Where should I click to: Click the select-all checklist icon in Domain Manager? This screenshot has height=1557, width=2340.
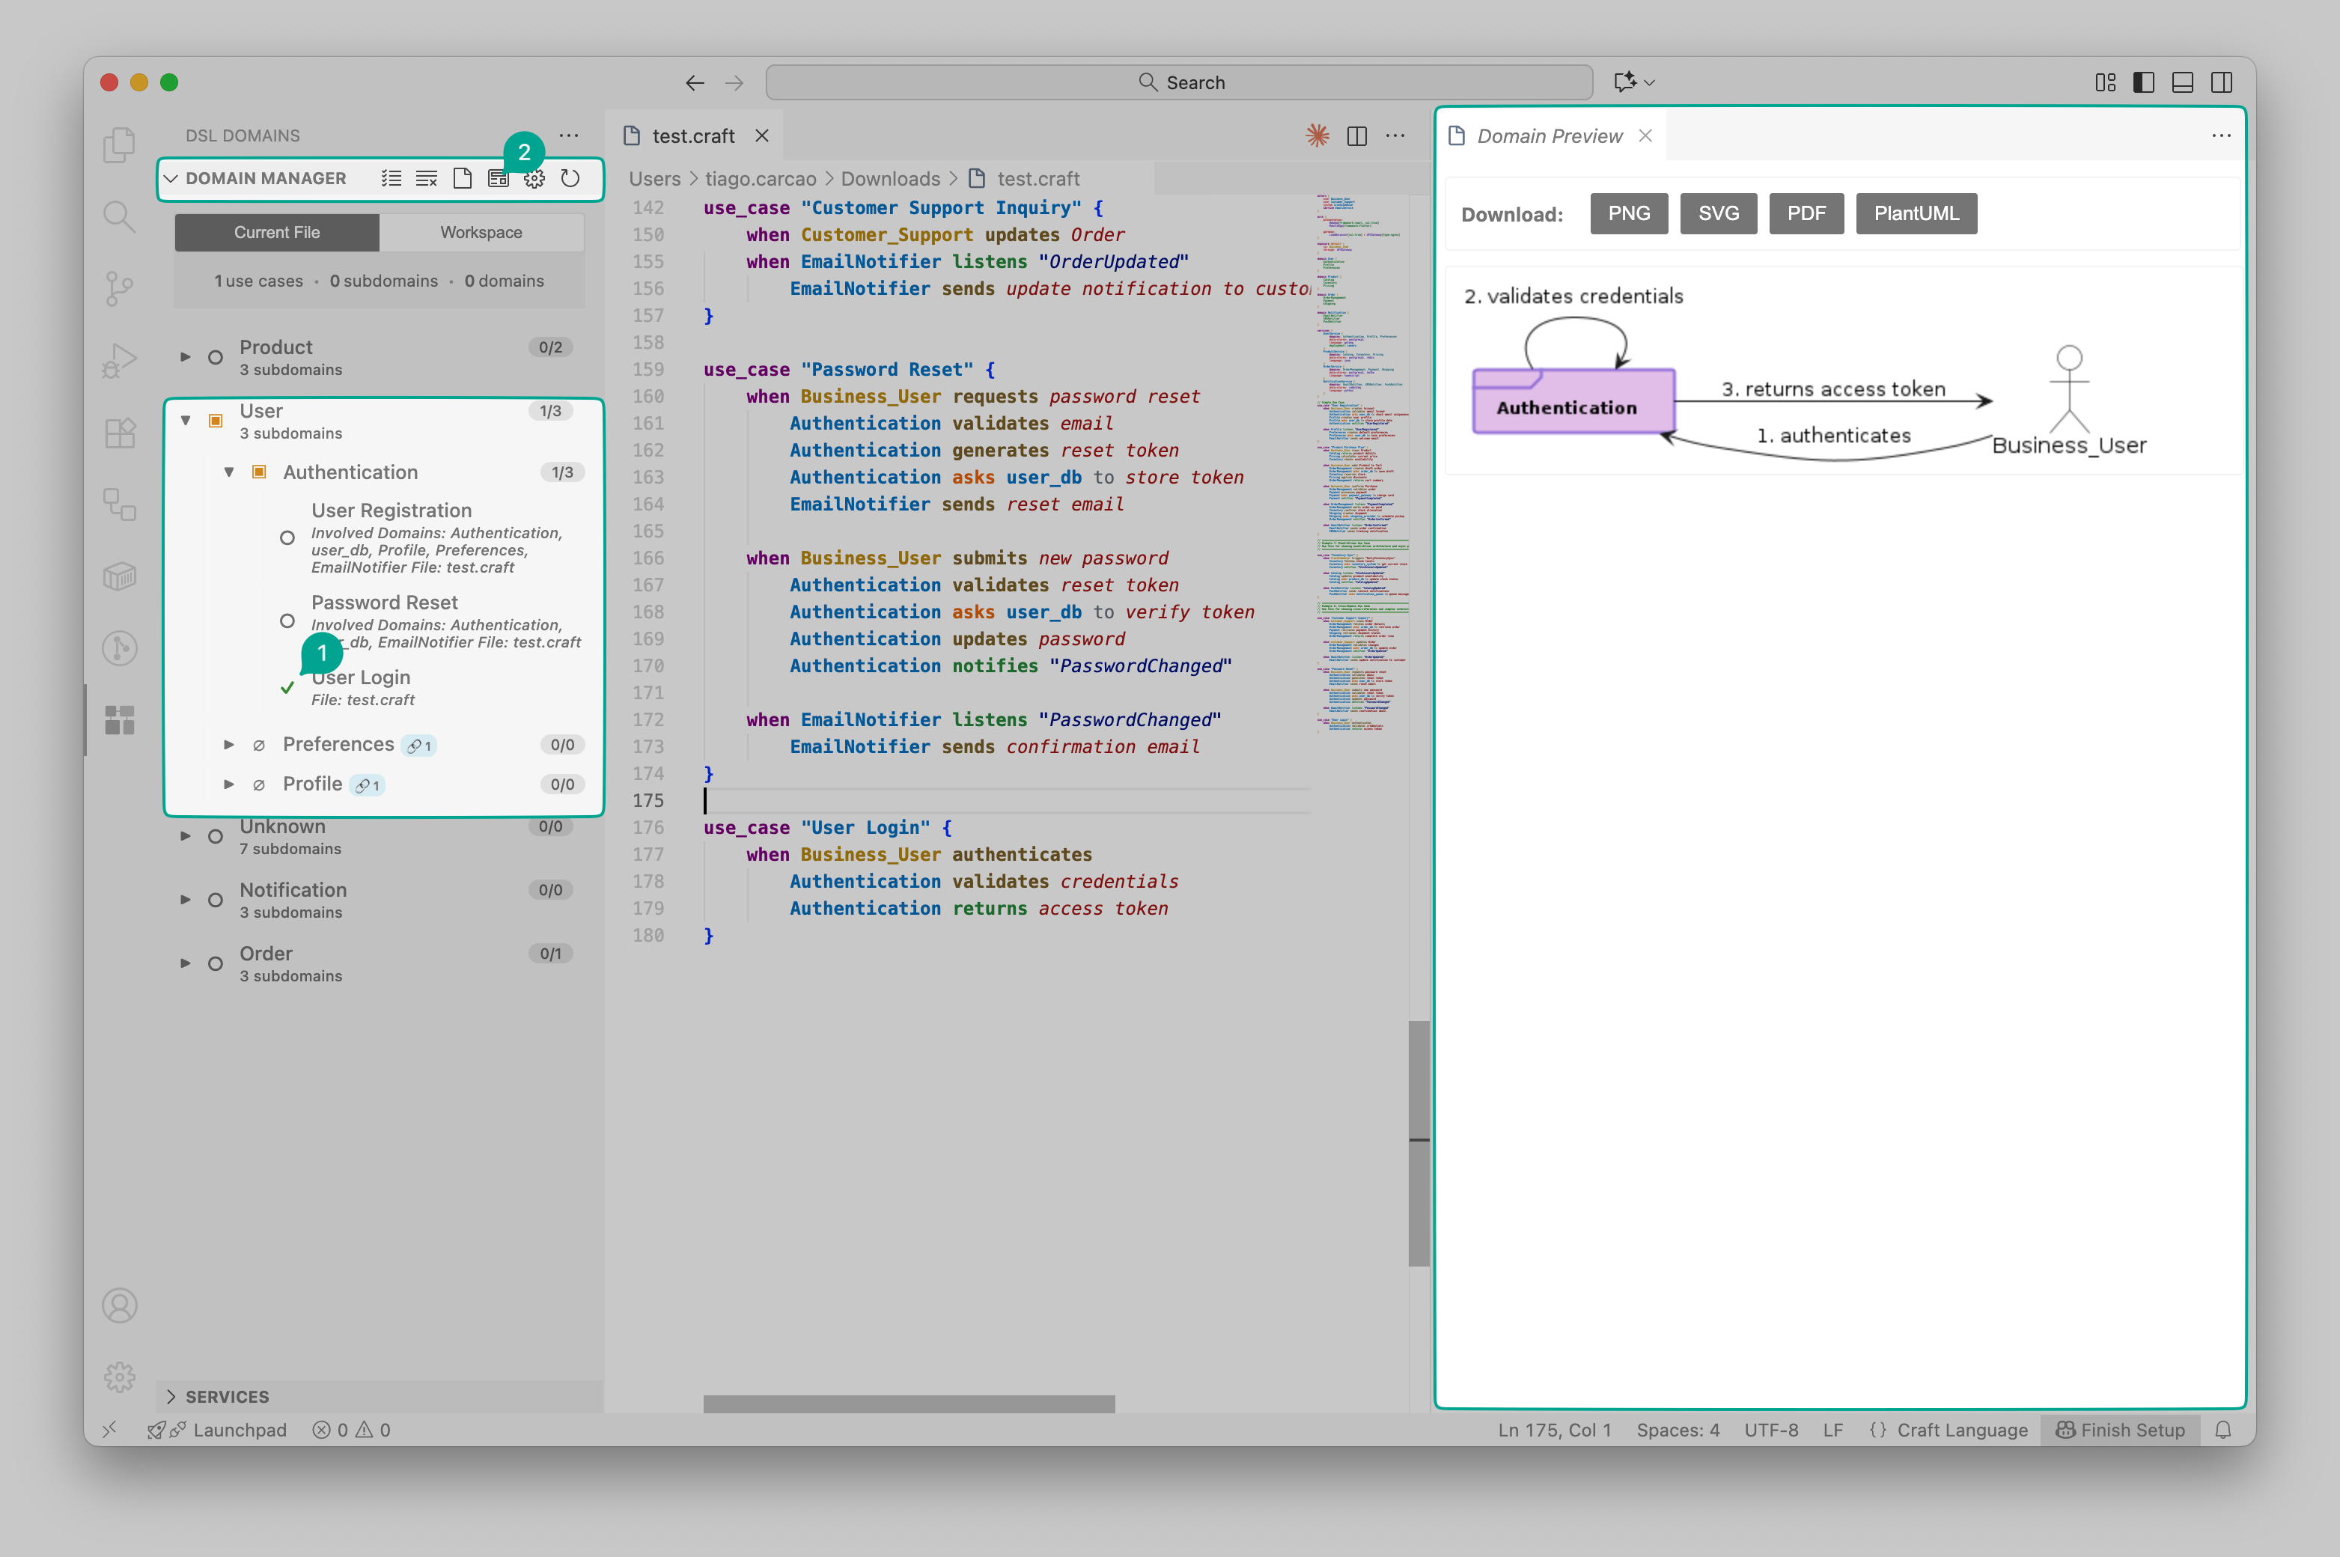click(x=391, y=179)
